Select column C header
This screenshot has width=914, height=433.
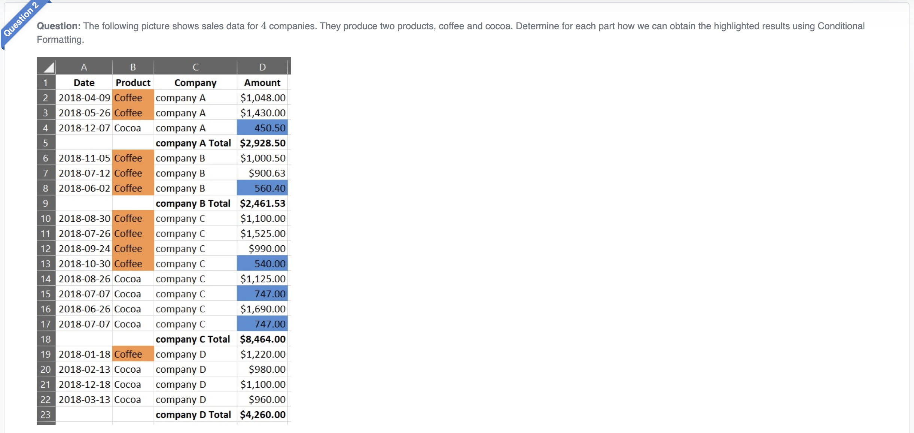point(195,67)
